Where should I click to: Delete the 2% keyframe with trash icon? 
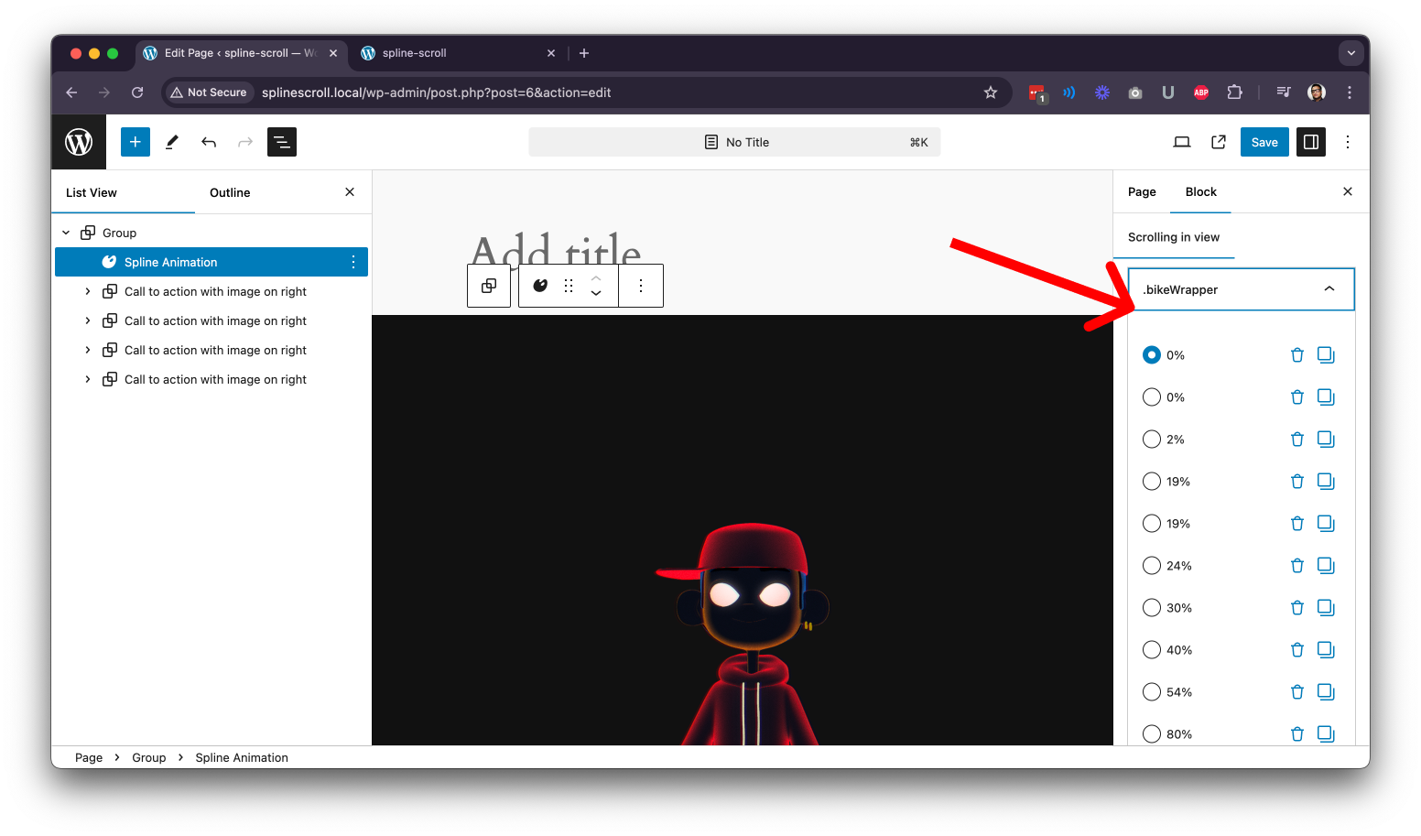pyautogui.click(x=1296, y=440)
